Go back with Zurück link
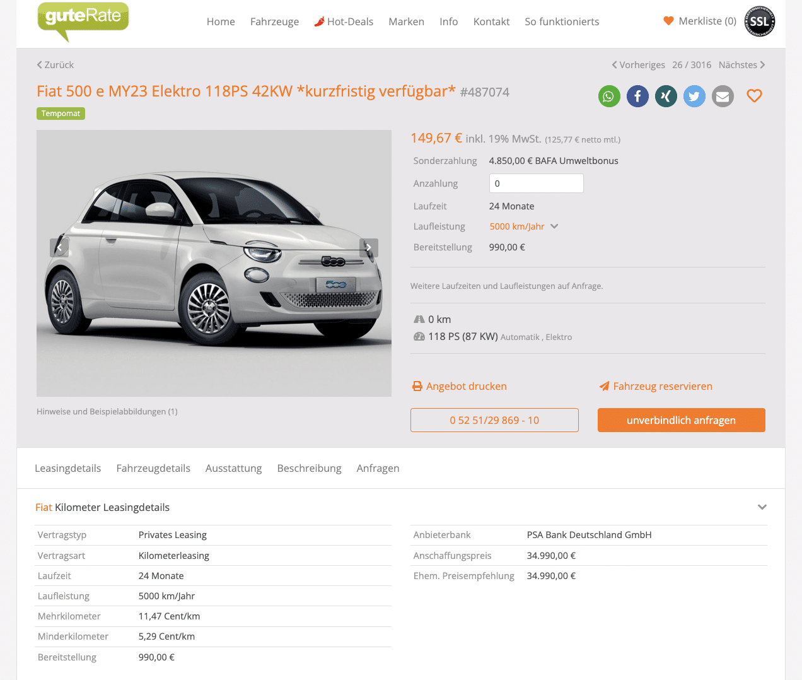The image size is (802, 680). point(55,65)
